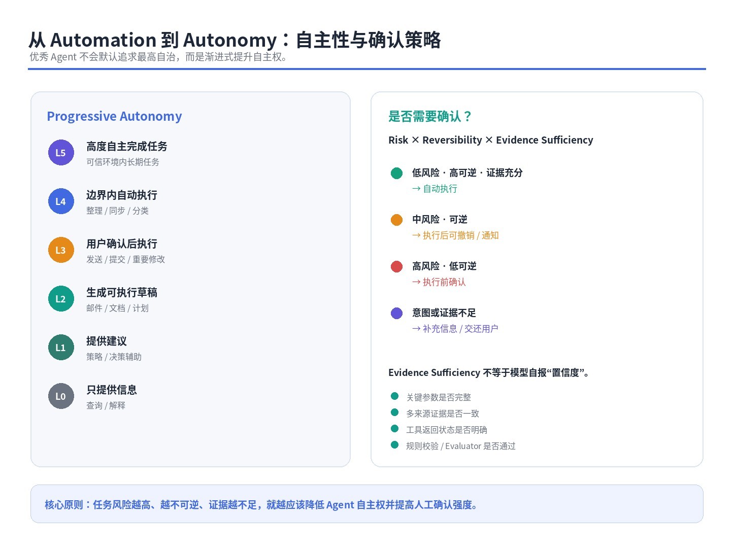735x551 pixels.
Task: Select 发送 / 提交 / 重要修改 description
Action: 125,259
